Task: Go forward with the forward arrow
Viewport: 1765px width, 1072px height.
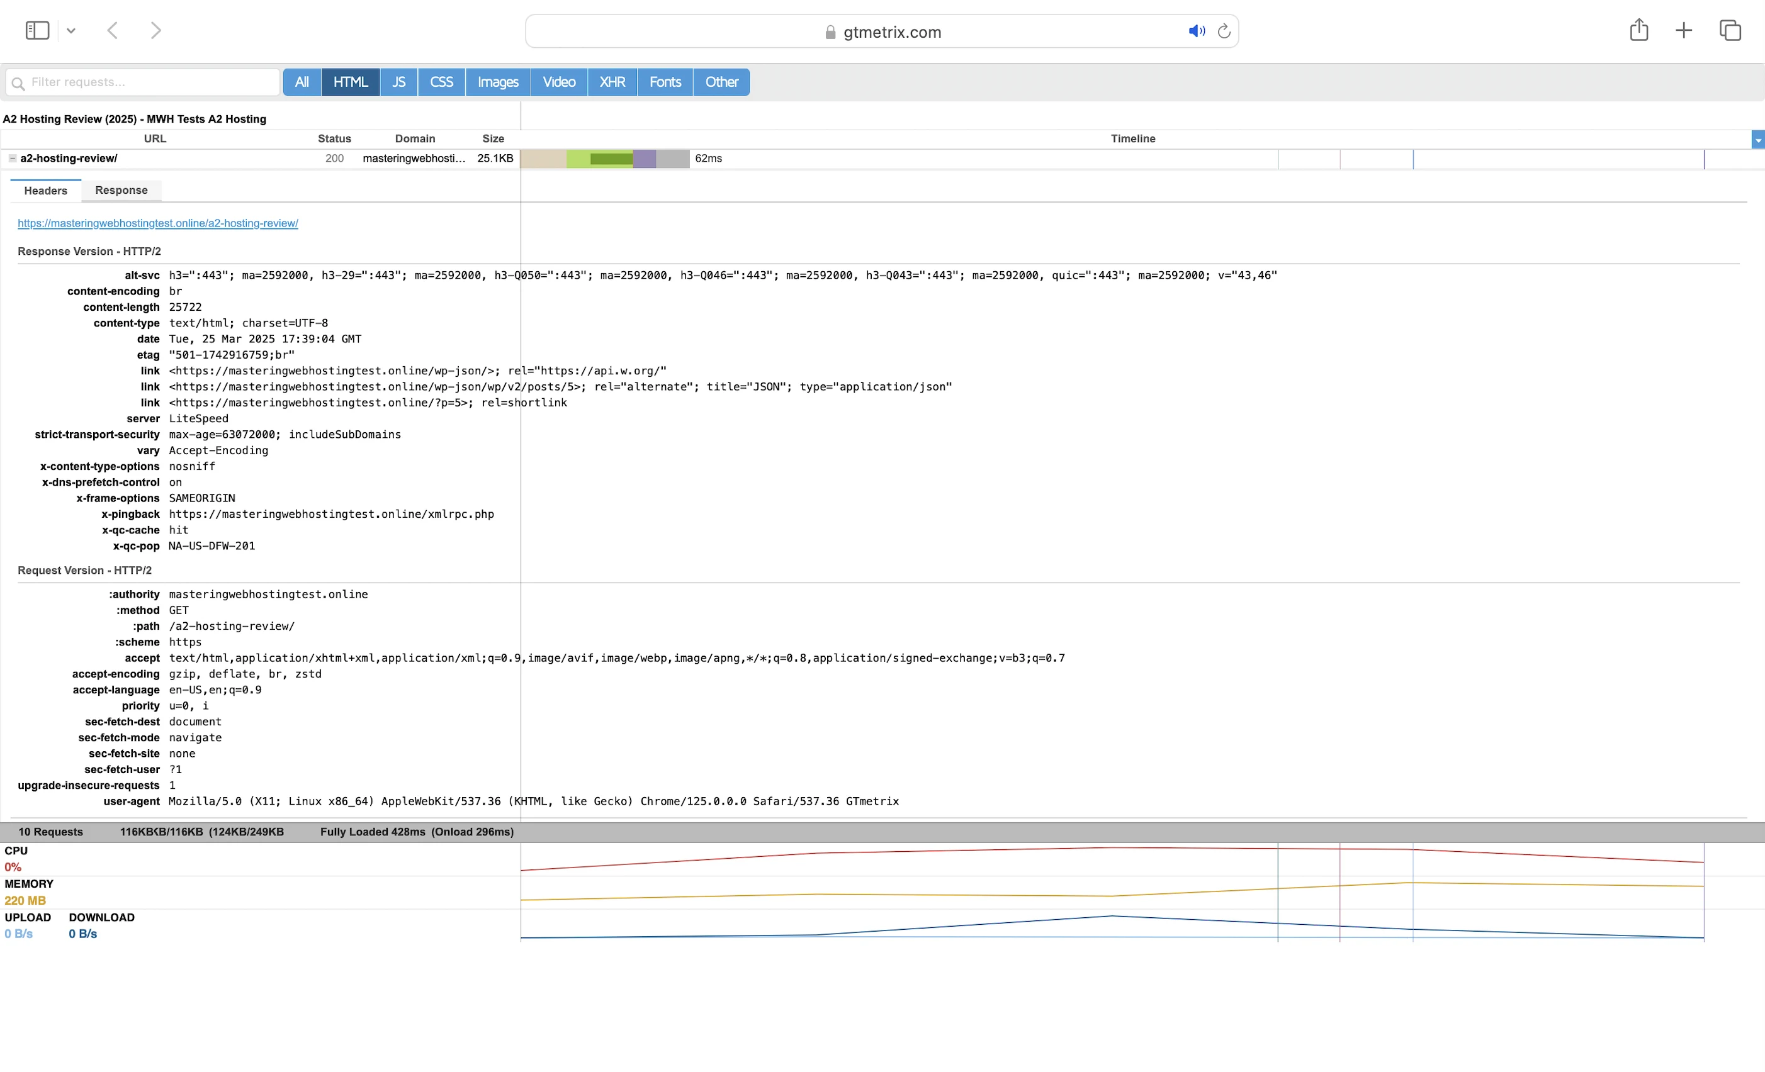Action: (x=155, y=30)
